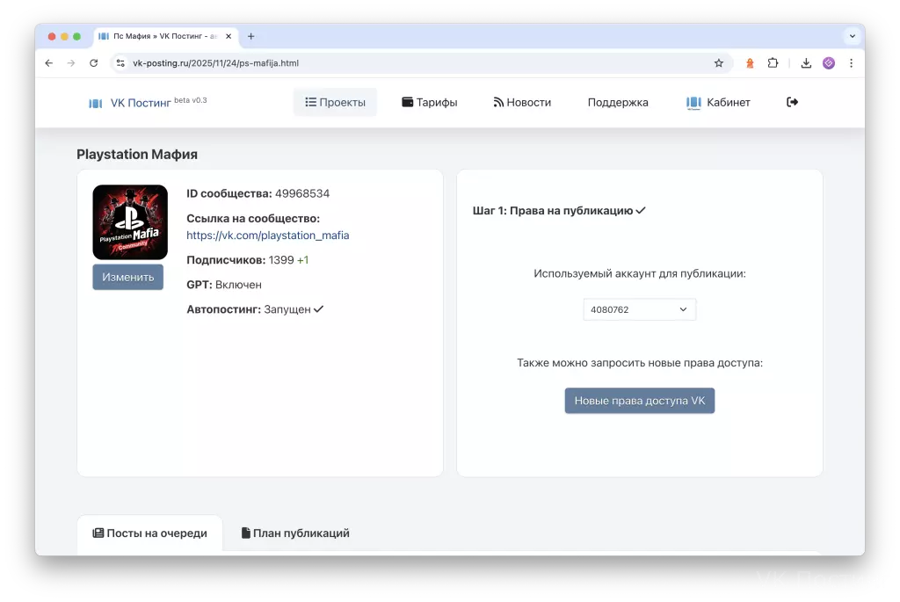Open site info icon in address bar
The width and height of the screenshot is (900, 602).
tap(120, 63)
